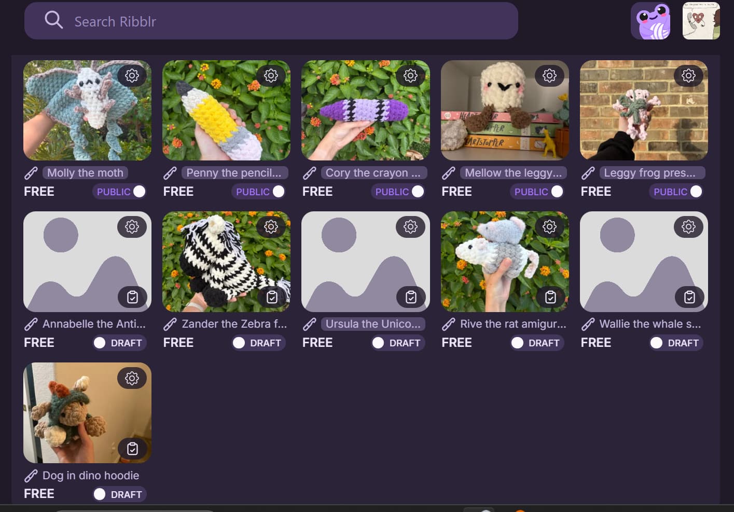
Task: Click clipboard check icon on Zander the Zebra
Action: click(272, 297)
